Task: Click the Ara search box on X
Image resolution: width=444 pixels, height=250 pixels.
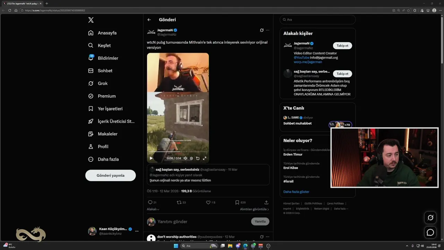Action: (318, 20)
